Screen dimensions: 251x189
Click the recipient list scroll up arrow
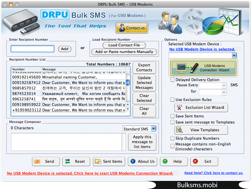coord(128,104)
